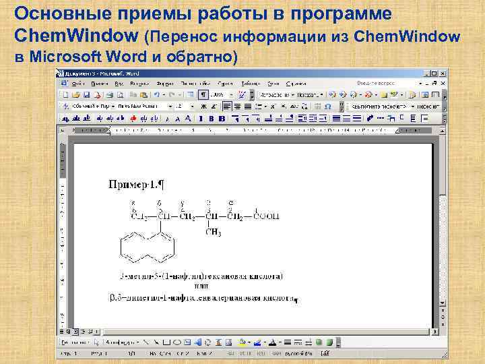Click the text 'Пример 1.' in document
The image size is (485, 364).
(x=133, y=185)
